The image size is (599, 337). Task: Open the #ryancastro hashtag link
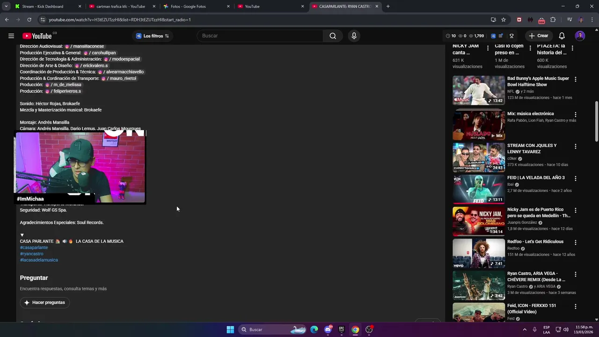(x=31, y=254)
